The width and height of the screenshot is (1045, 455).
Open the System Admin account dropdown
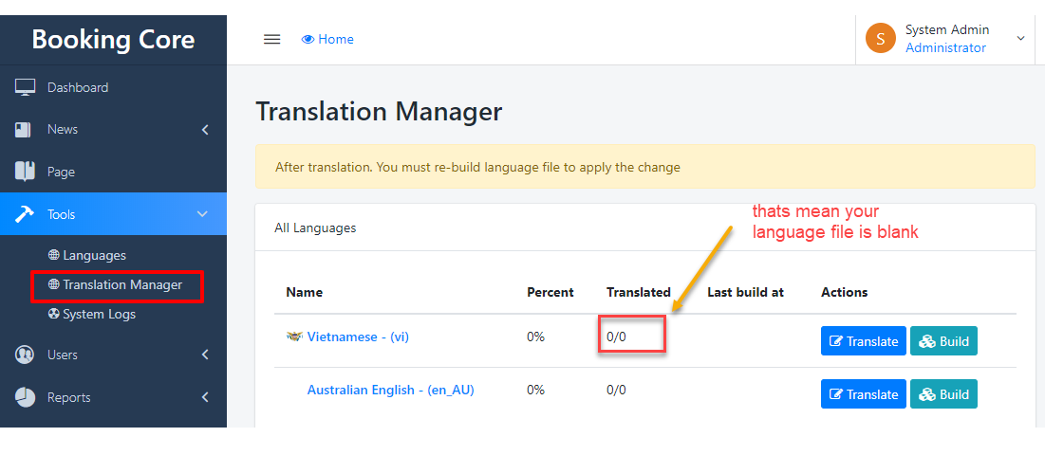click(1020, 39)
